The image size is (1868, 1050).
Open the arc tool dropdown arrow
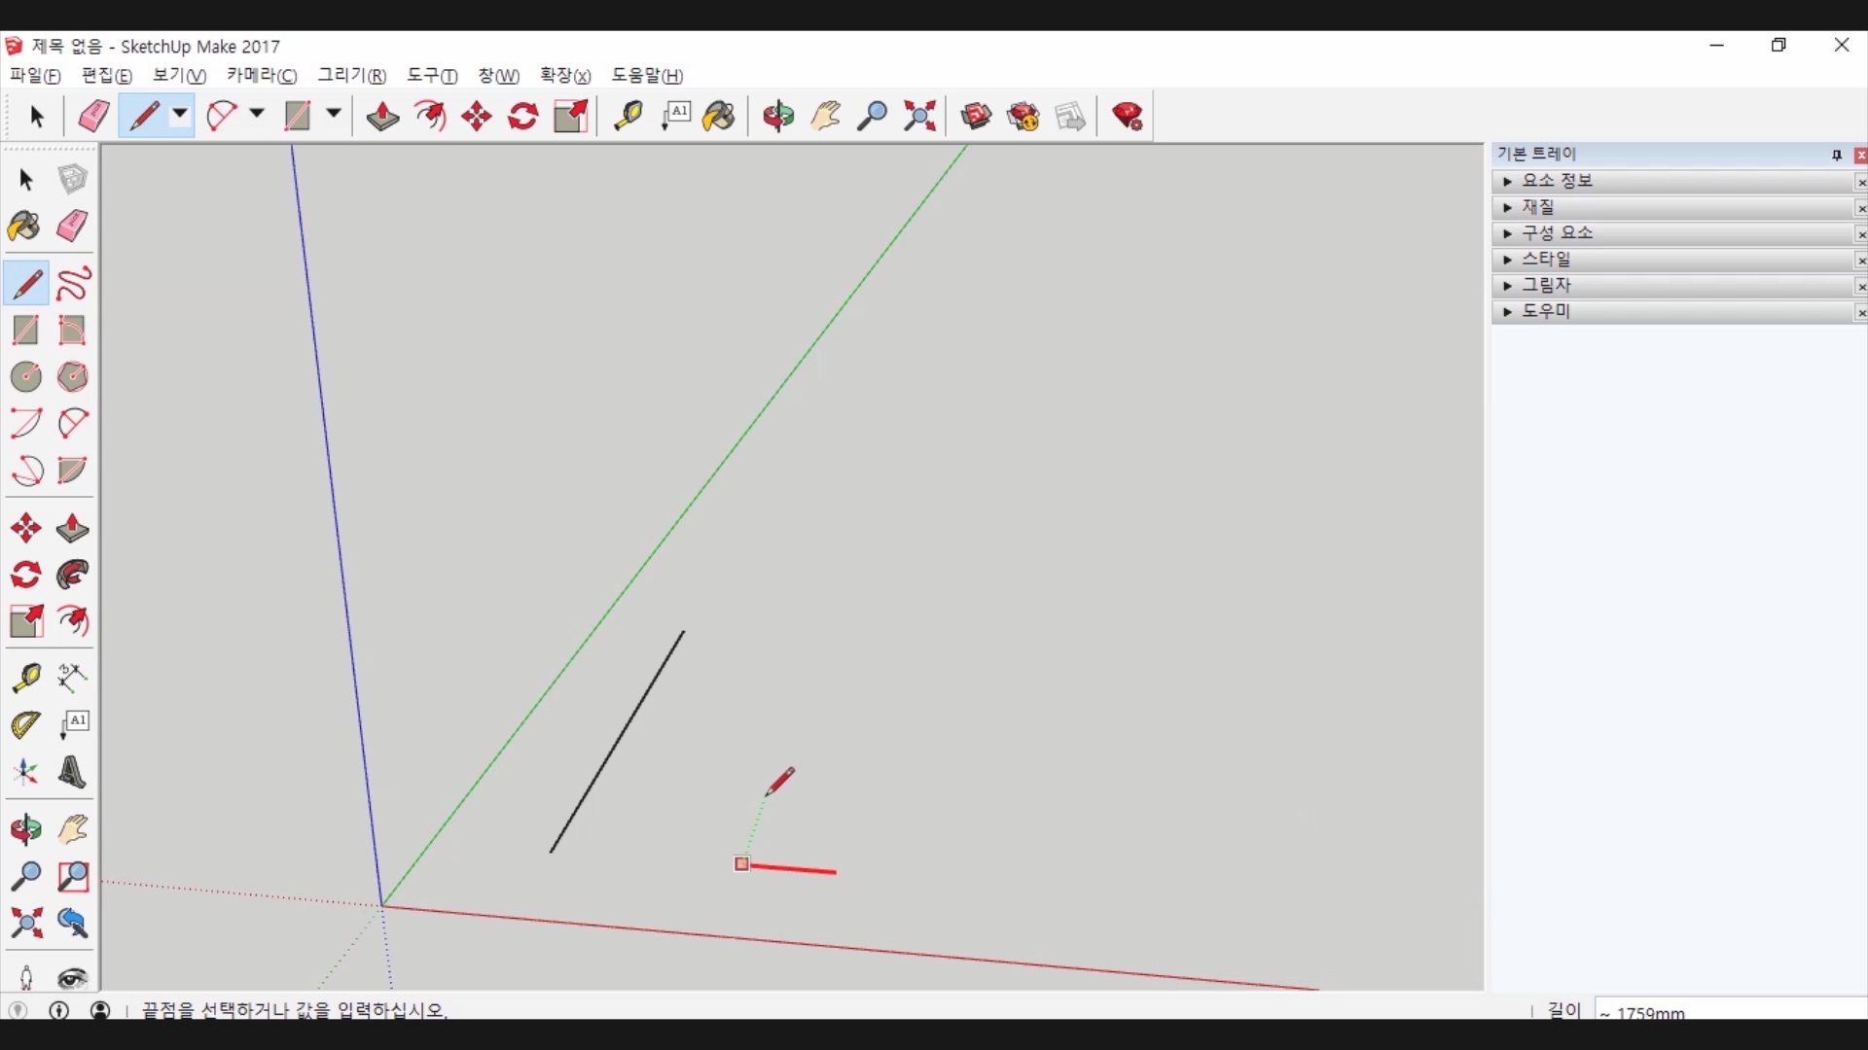[257, 115]
